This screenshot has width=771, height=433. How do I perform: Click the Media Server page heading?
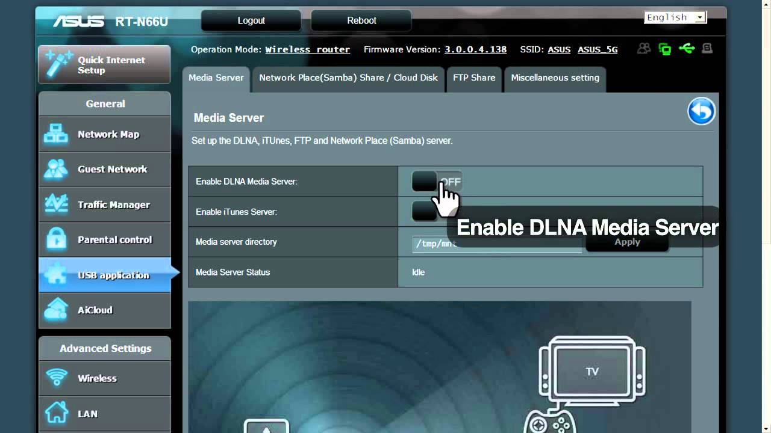(228, 118)
